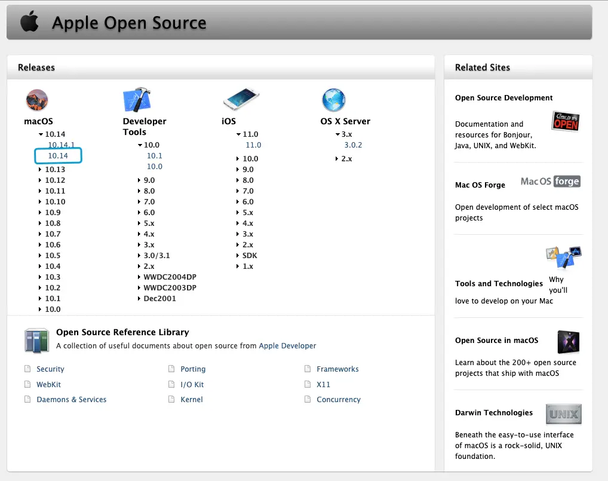The image size is (608, 481).
Task: Click the document icon beside Concurrency
Action: 308,399
